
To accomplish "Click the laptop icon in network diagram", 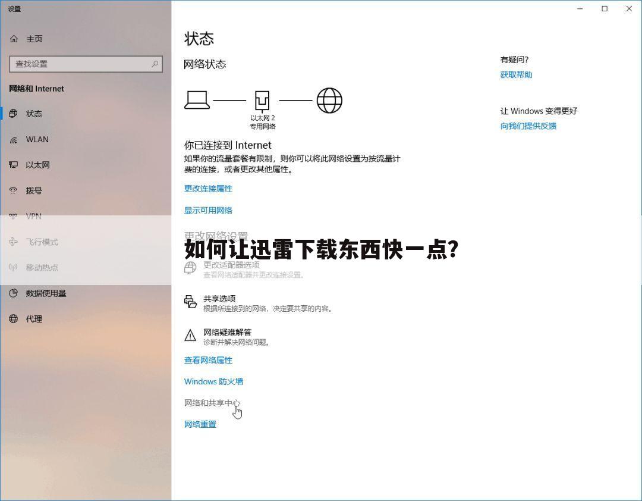I will (197, 100).
